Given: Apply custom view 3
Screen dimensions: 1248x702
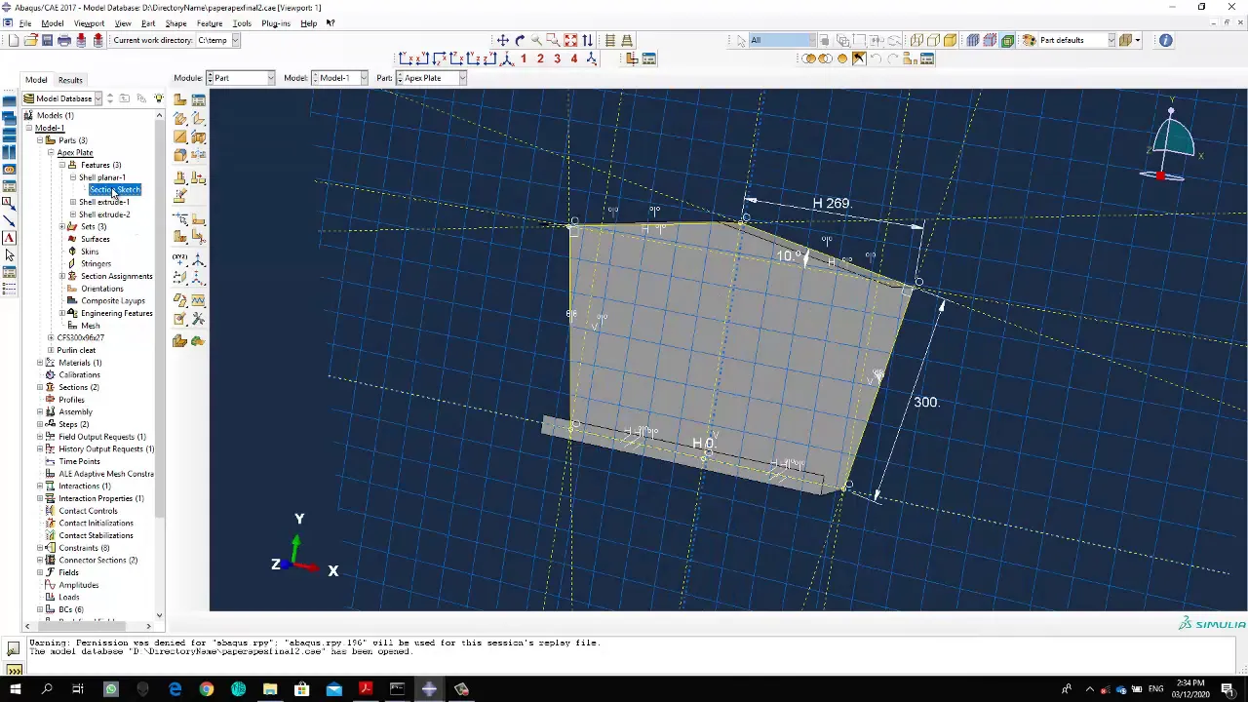Looking at the screenshot, I should [x=557, y=58].
